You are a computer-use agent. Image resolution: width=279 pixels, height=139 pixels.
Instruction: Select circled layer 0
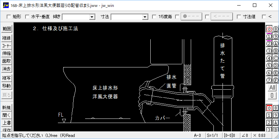[269, 29]
